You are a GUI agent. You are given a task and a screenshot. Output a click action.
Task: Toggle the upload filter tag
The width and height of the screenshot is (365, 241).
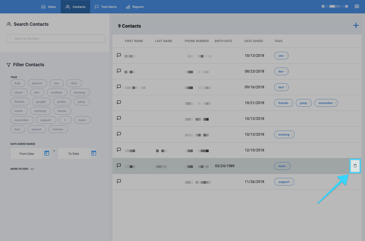tap(37, 129)
